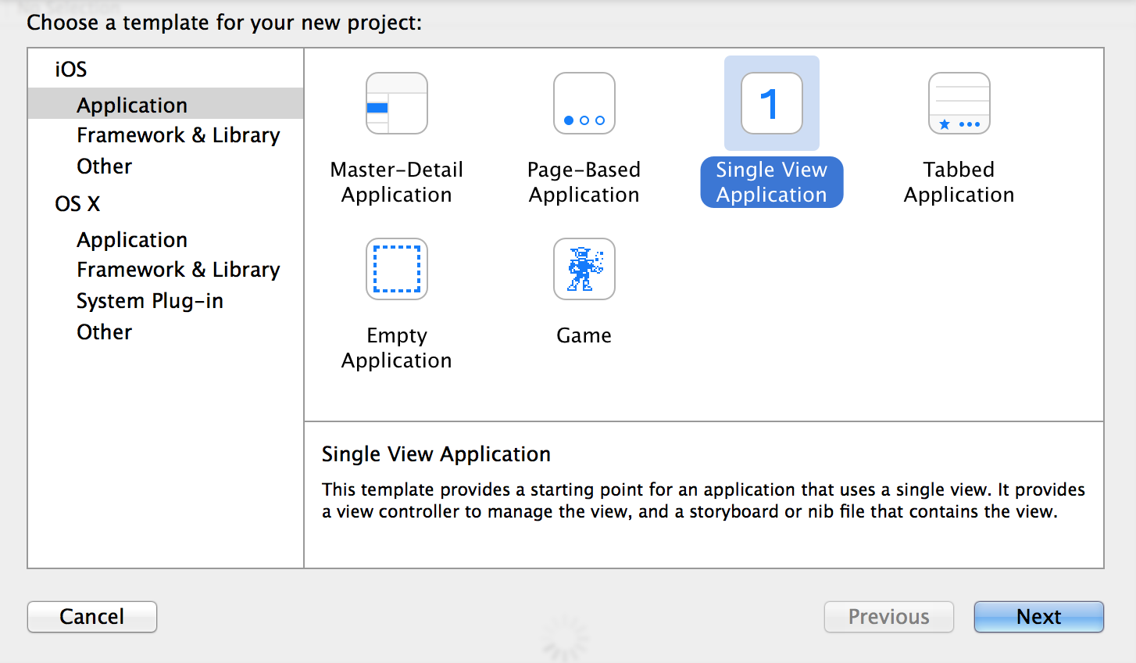The width and height of the screenshot is (1136, 663).
Task: Select the Master-Detail Application template icon
Action: click(397, 104)
